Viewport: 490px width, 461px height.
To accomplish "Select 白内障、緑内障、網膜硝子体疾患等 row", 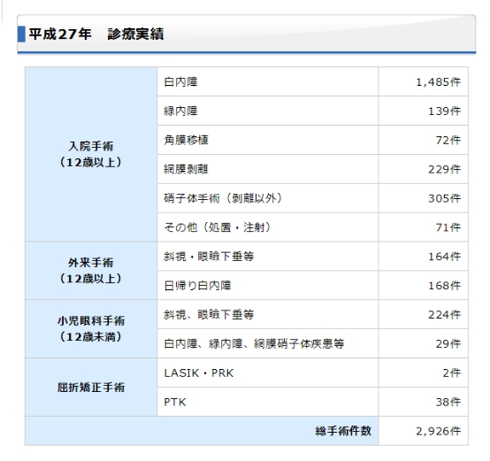I will click(x=268, y=343).
